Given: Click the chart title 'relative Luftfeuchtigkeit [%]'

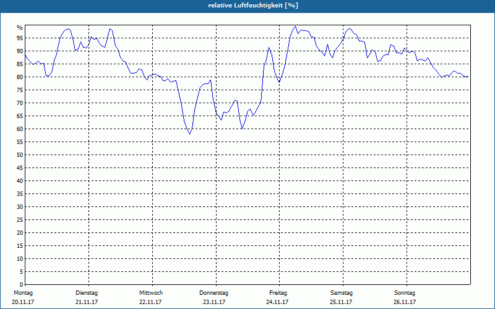Looking at the screenshot, I should [253, 6].
